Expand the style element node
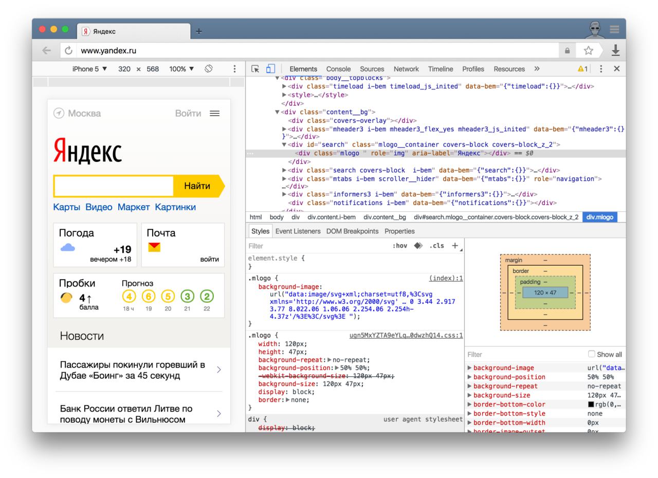 tap(284, 95)
